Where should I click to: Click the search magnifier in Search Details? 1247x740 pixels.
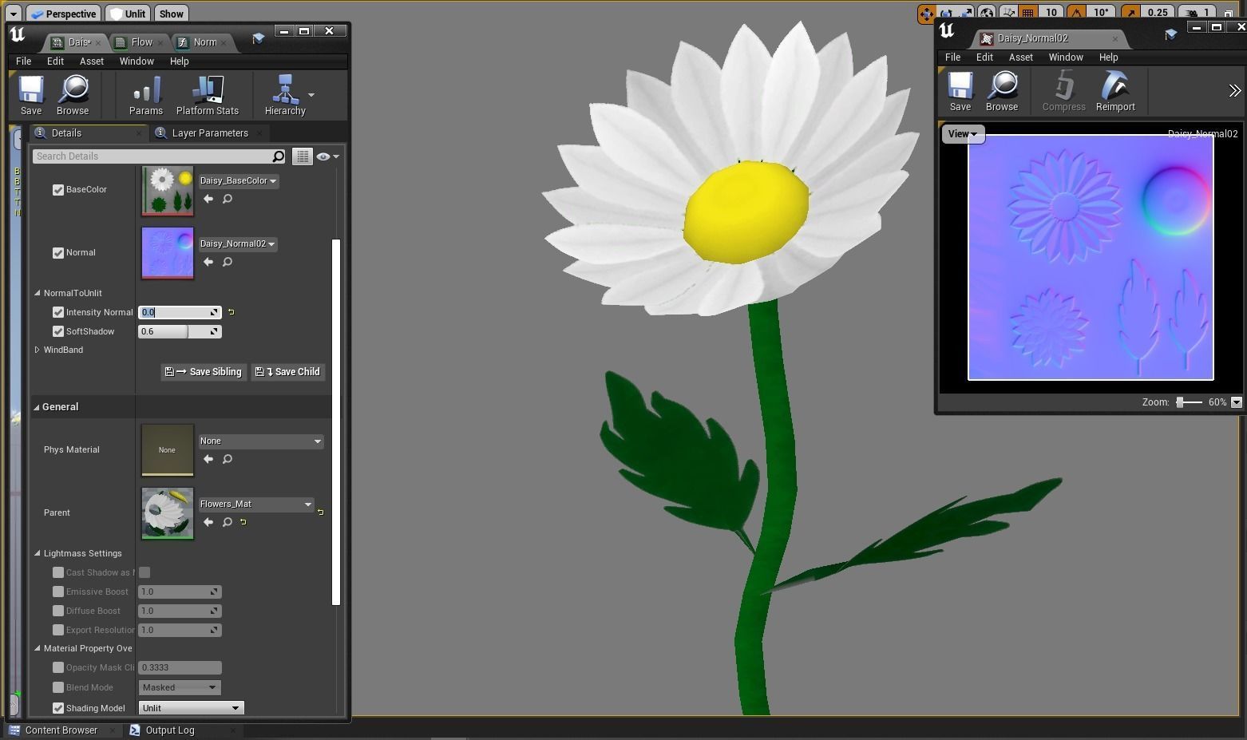coord(278,156)
